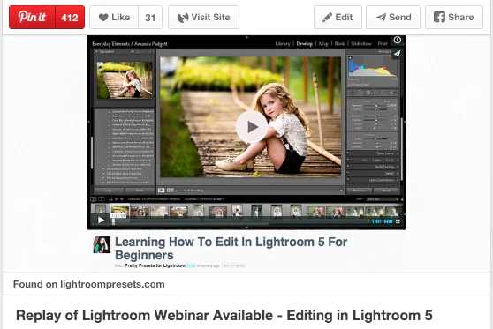The height and width of the screenshot is (329, 493).
Task: Click the 412 pin count
Action: (70, 17)
